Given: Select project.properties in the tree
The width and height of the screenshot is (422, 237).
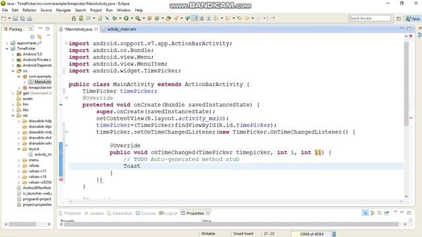Looking at the screenshot, I should point(34,205).
